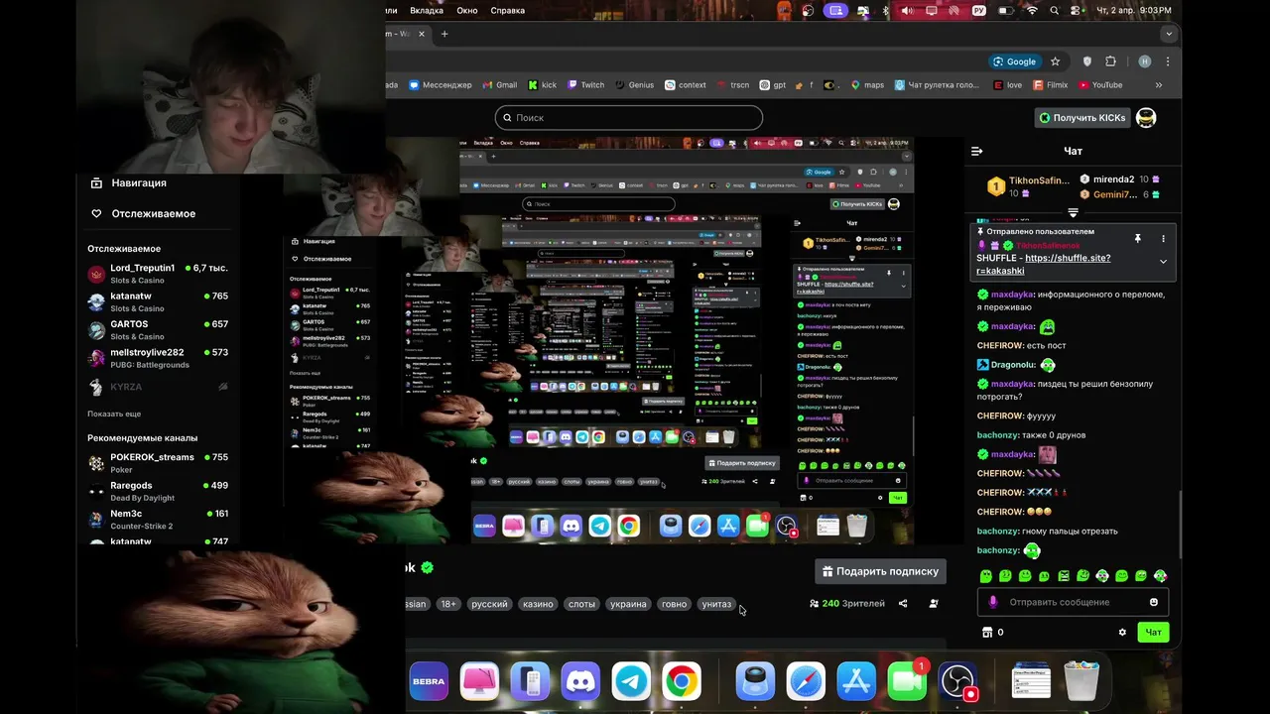Open the Nem3c recommended channel
Image resolution: width=1270 pixels, height=714 pixels.
coord(158,519)
